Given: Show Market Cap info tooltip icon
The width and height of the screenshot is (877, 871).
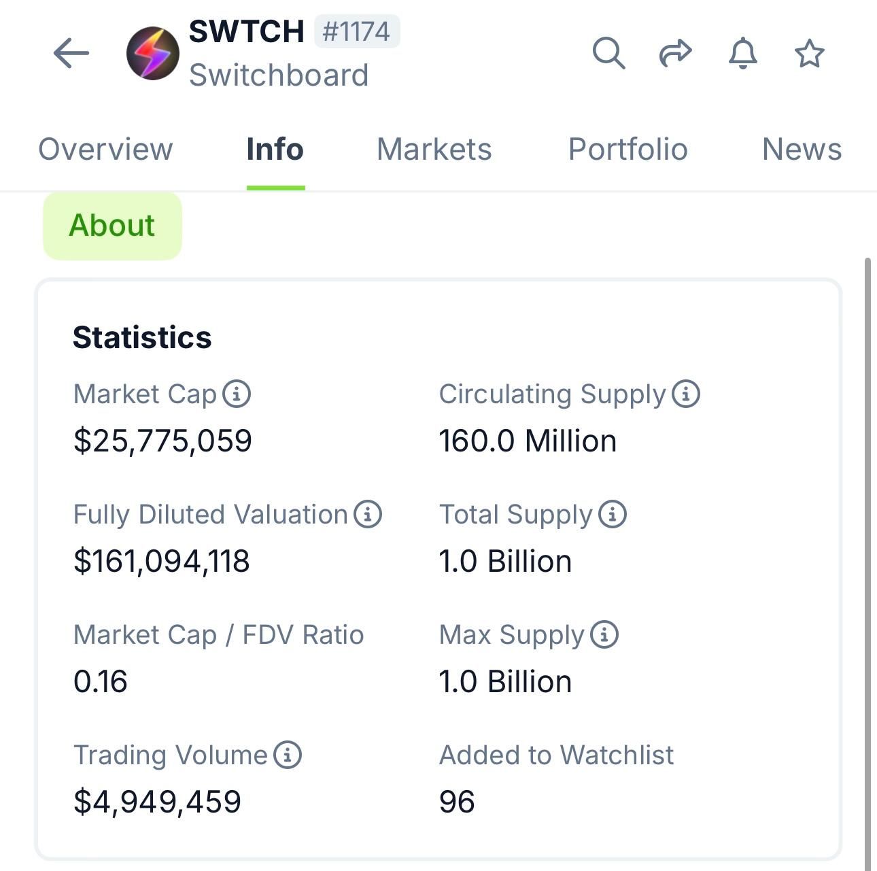Looking at the screenshot, I should [237, 394].
